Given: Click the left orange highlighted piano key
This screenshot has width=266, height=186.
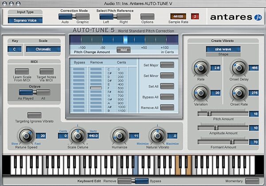Looking at the screenshot, I should pos(178,170).
